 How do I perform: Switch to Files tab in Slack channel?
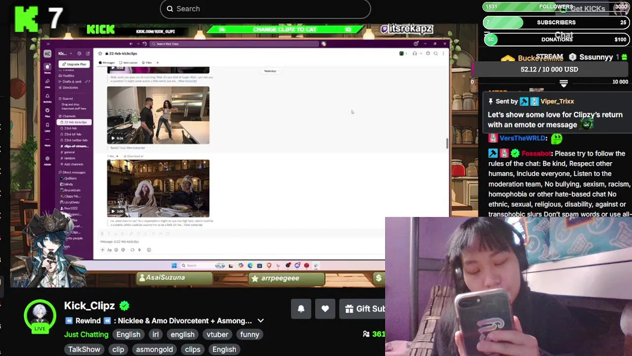(x=146, y=63)
